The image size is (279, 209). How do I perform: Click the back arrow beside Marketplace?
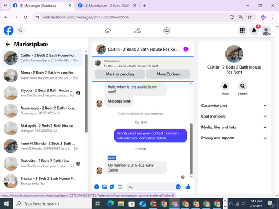pyautogui.click(x=8, y=44)
